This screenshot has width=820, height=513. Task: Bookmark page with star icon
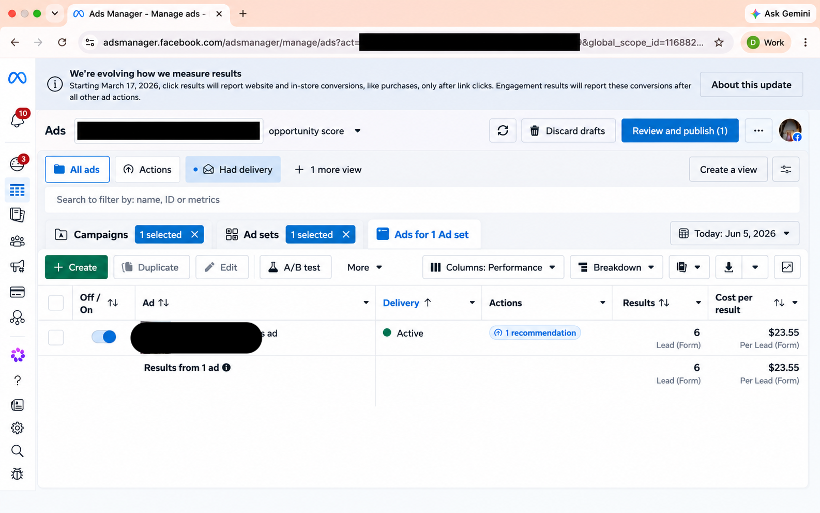pos(719,42)
